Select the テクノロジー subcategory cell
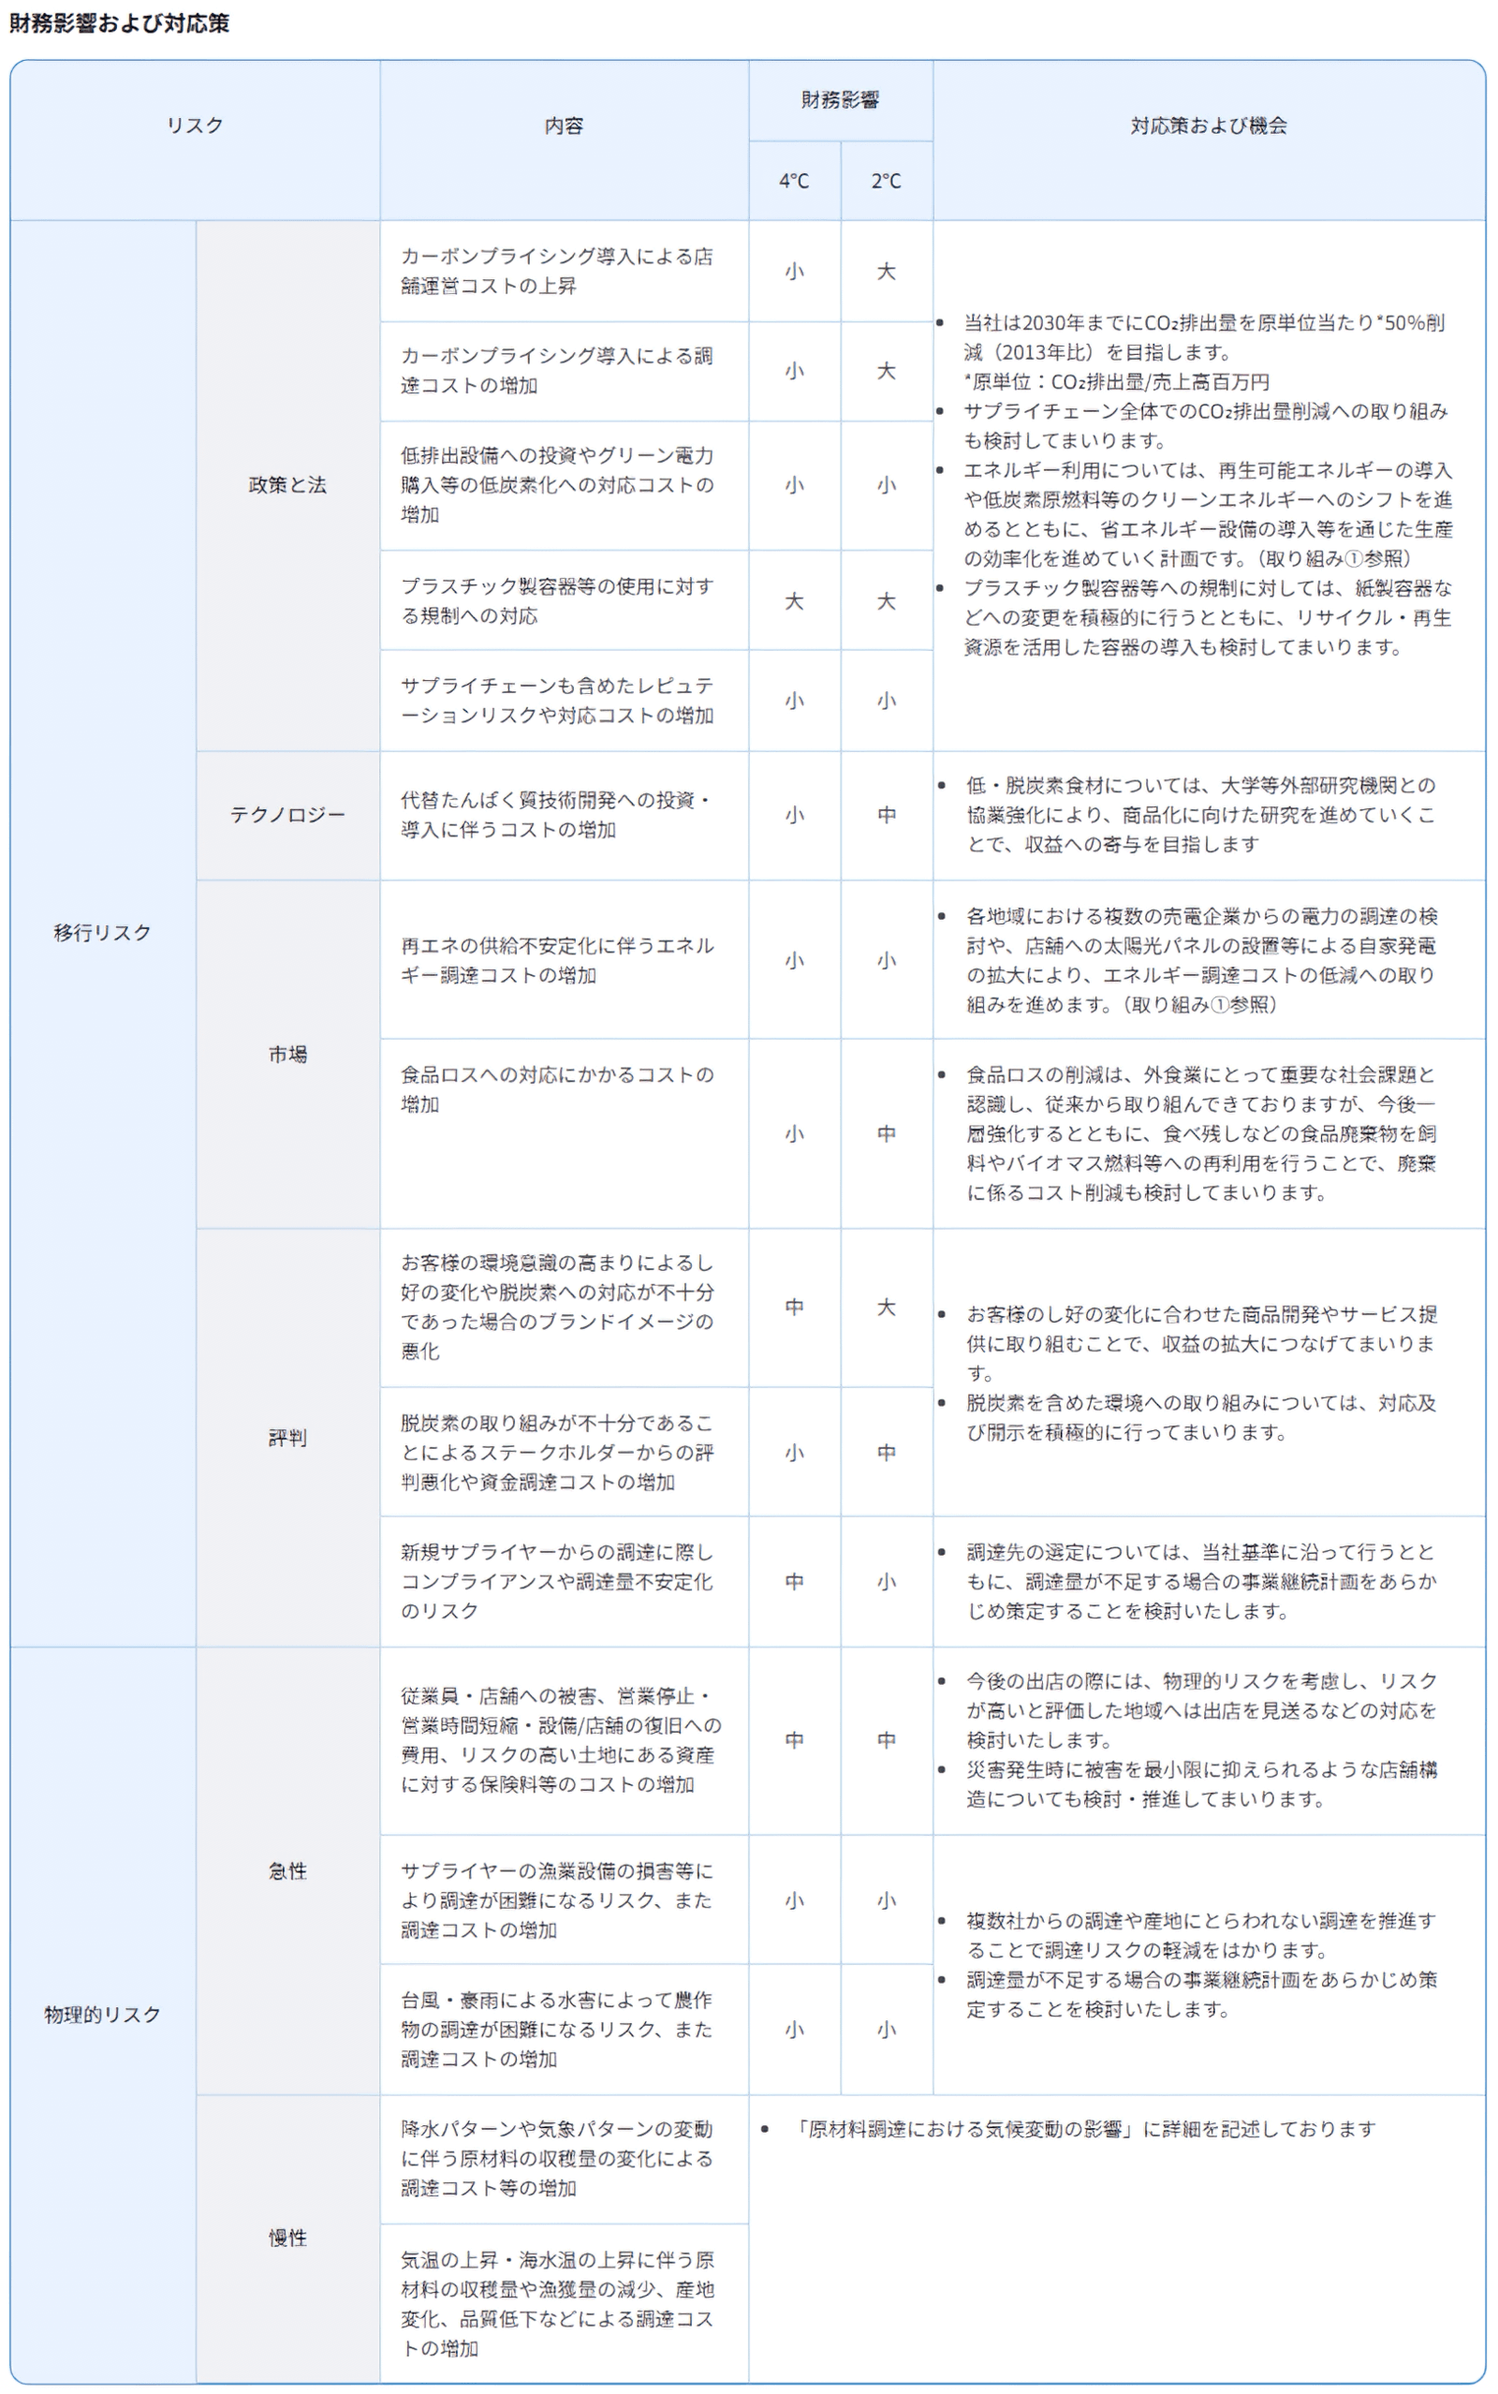The height and width of the screenshot is (2394, 1498). coord(287,815)
